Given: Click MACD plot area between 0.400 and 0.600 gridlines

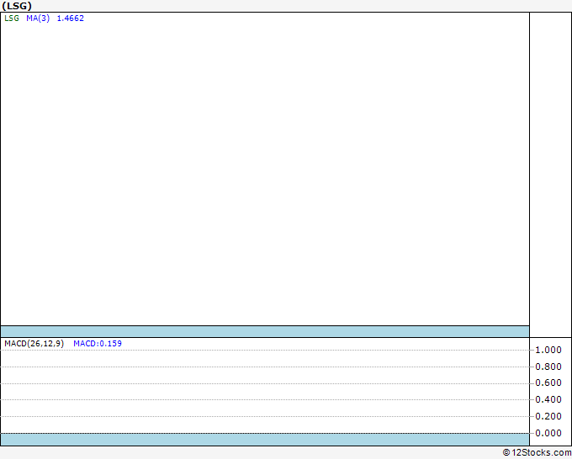Looking at the screenshot, I should pos(265,392).
